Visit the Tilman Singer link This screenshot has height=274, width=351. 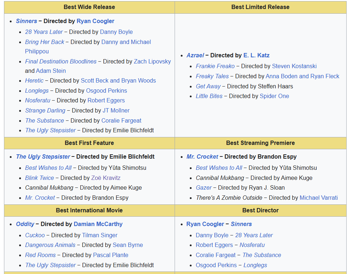pyautogui.click(x=100, y=235)
